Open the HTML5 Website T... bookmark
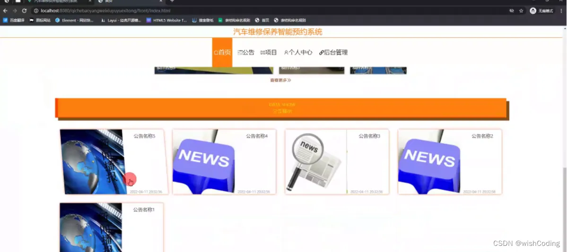Screen dimensions: 567x252 pyautogui.click(x=167, y=20)
